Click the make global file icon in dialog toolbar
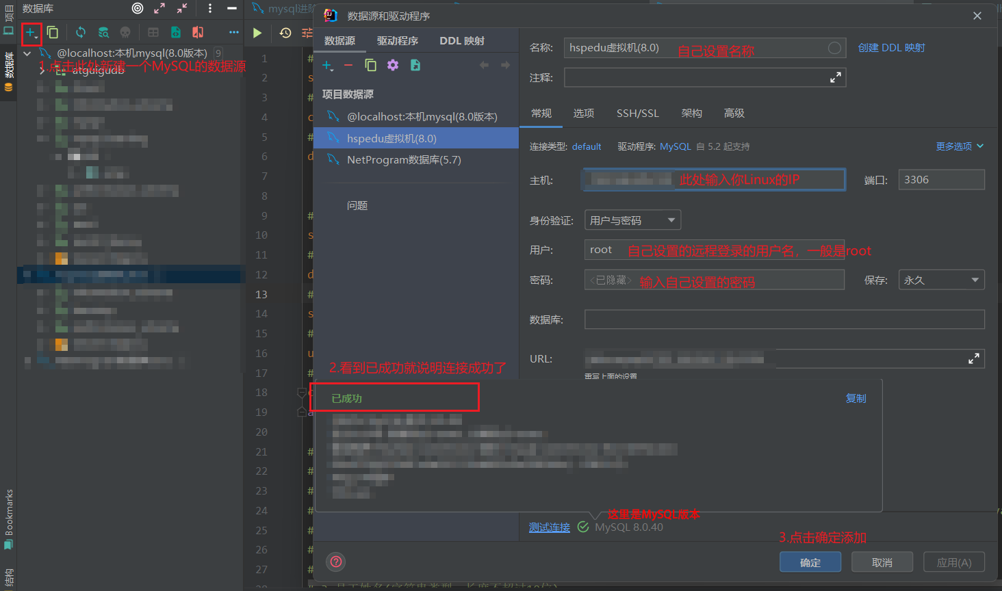 tap(415, 65)
